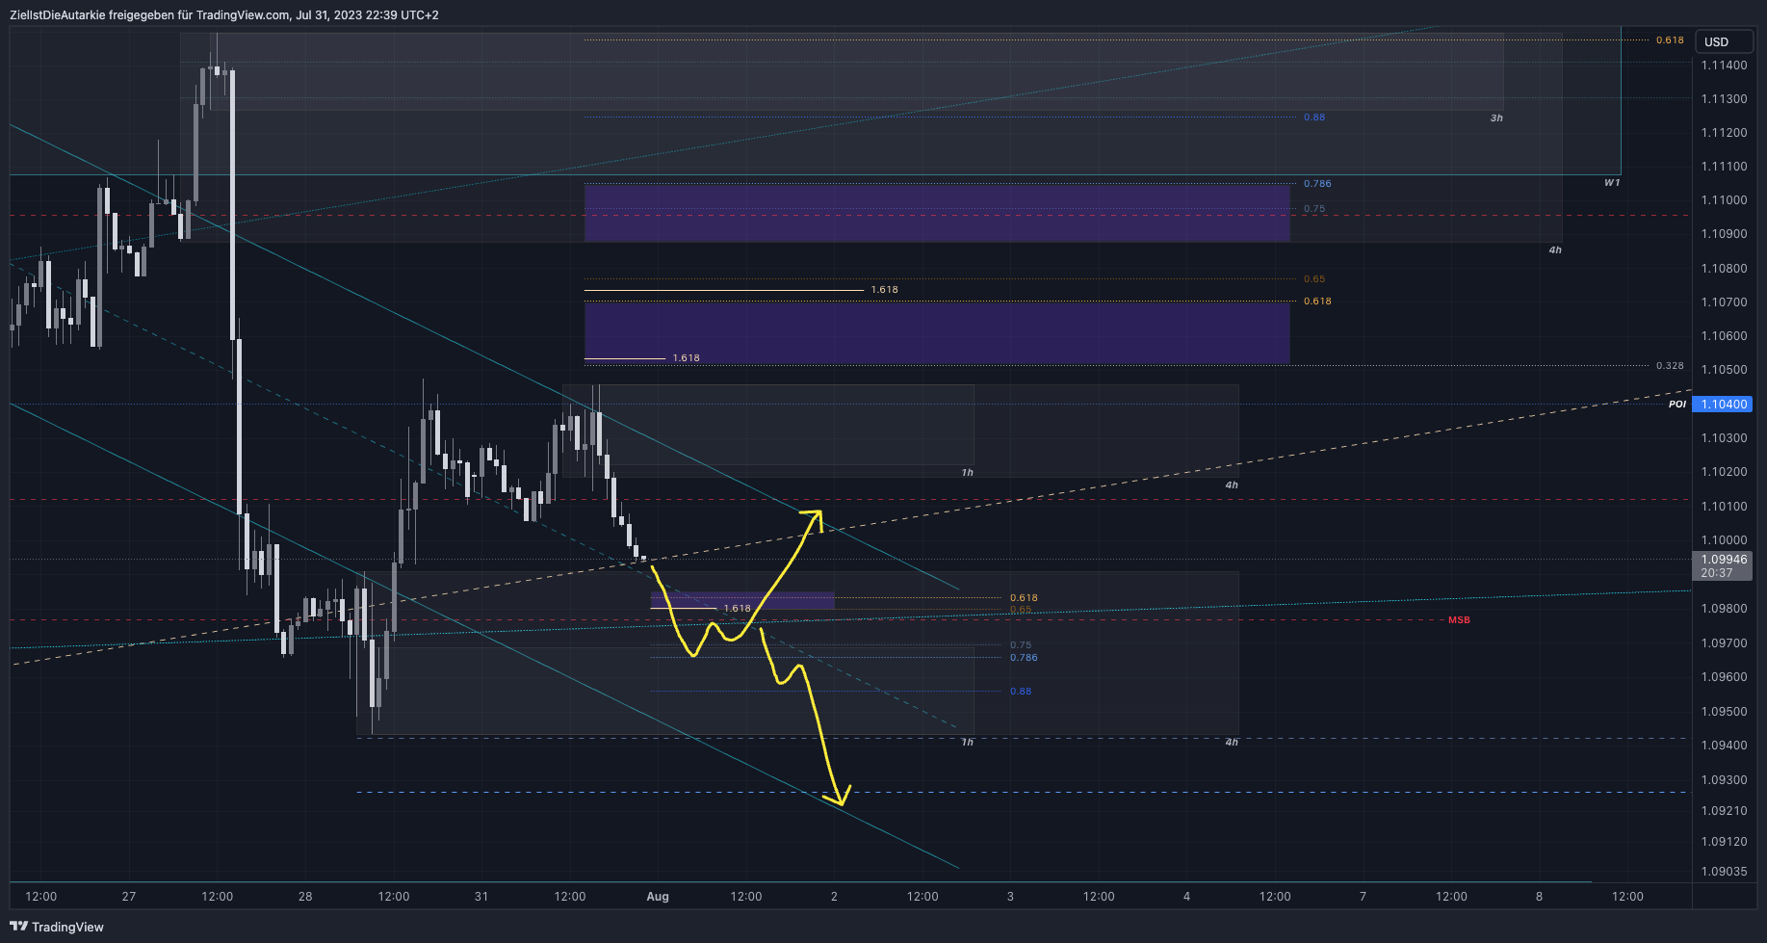Select the 1.10600 price axis label

point(1724,336)
